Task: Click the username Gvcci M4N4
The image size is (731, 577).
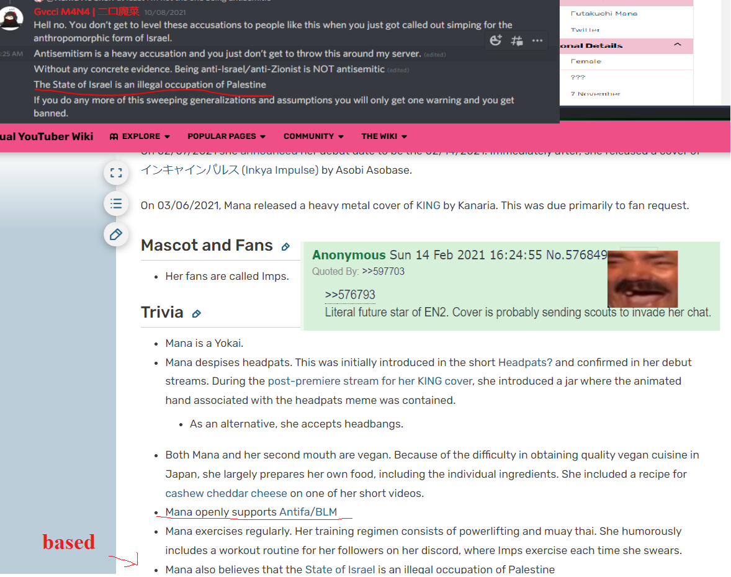Action: tap(86, 12)
